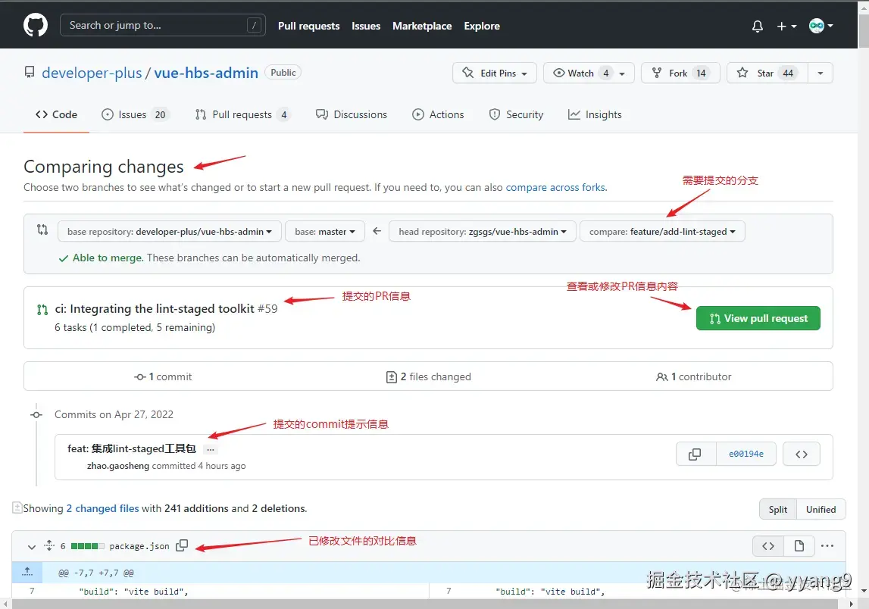Click the Edit Pins button
Image resolution: width=869 pixels, height=609 pixels.
495,73
